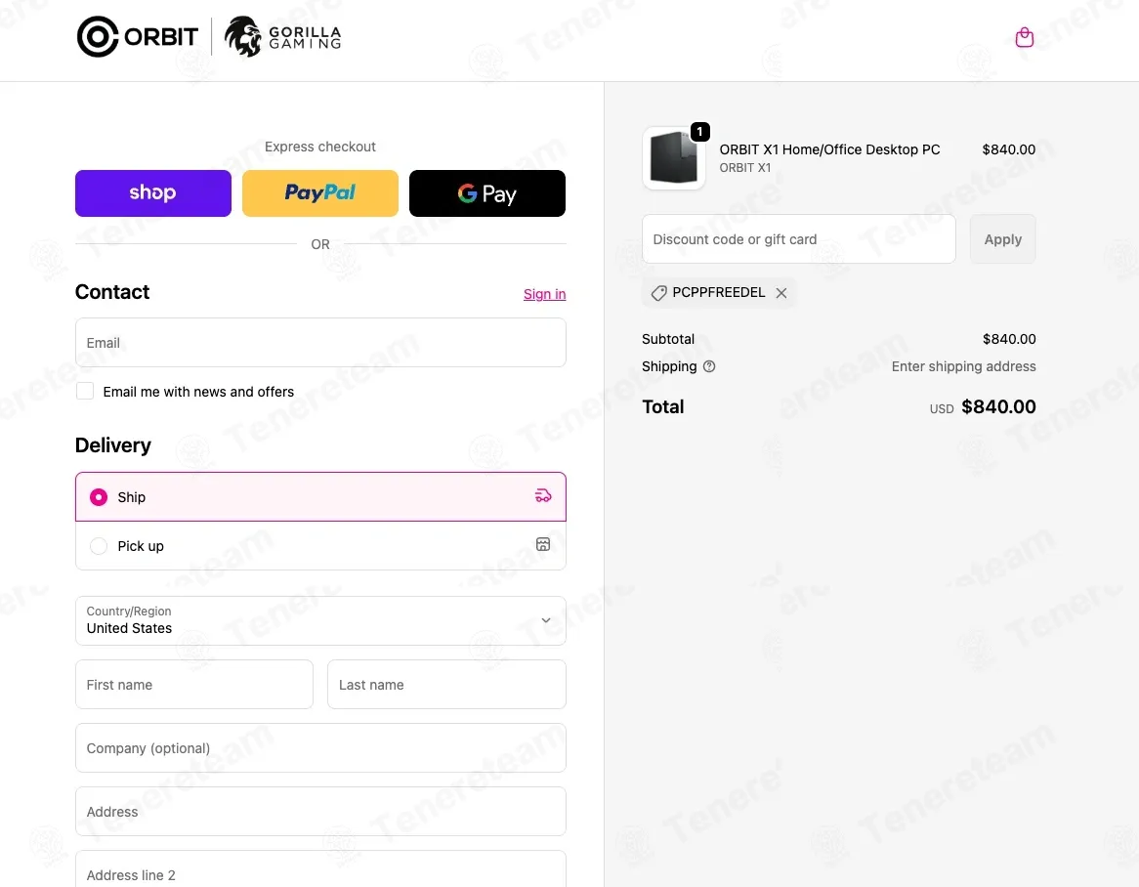
Task: Click the Google Pay button
Action: [486, 193]
